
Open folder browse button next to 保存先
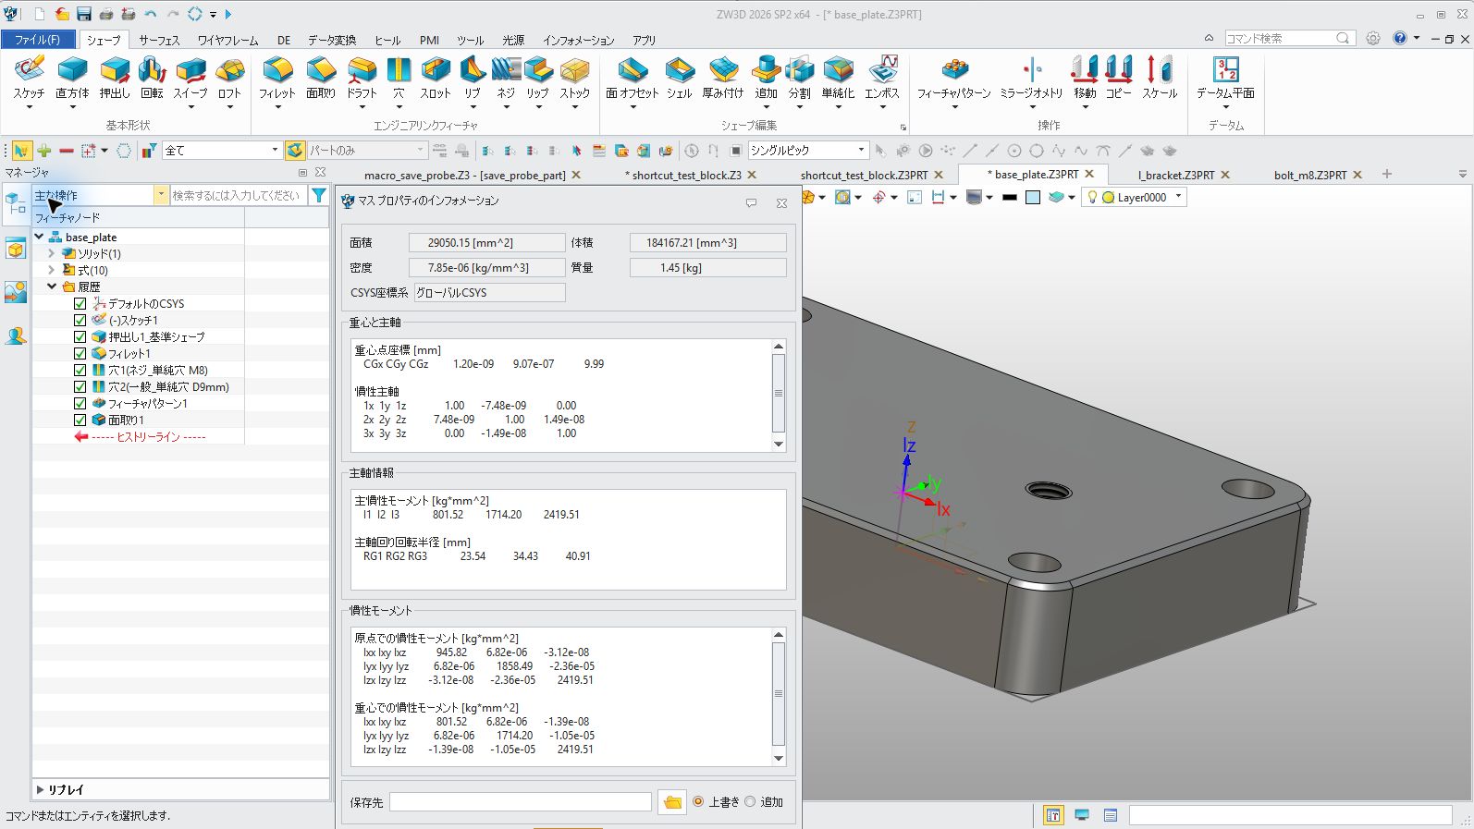[x=672, y=802]
